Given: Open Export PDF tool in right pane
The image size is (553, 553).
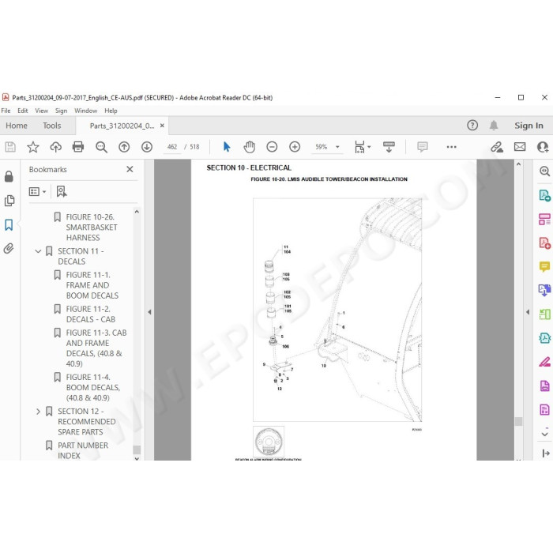Looking at the screenshot, I should click(544, 195).
